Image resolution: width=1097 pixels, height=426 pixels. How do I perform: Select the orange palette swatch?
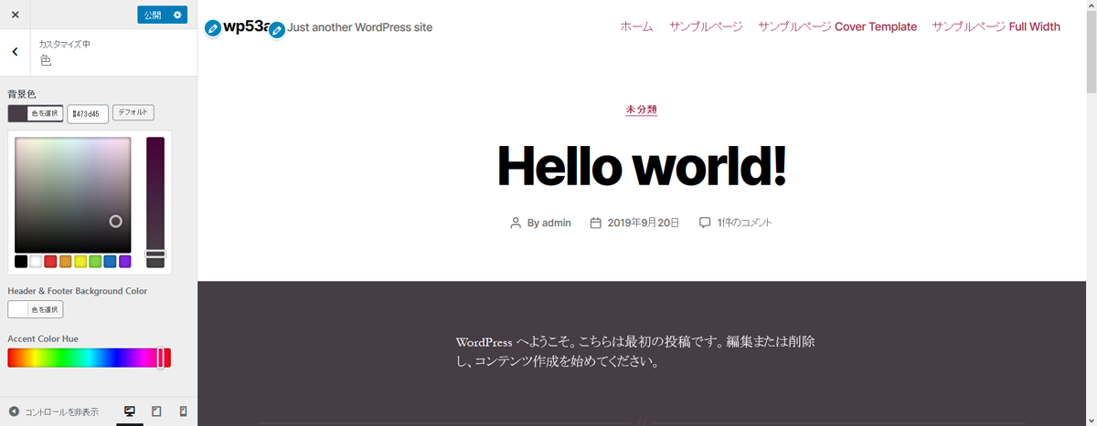pos(66,262)
